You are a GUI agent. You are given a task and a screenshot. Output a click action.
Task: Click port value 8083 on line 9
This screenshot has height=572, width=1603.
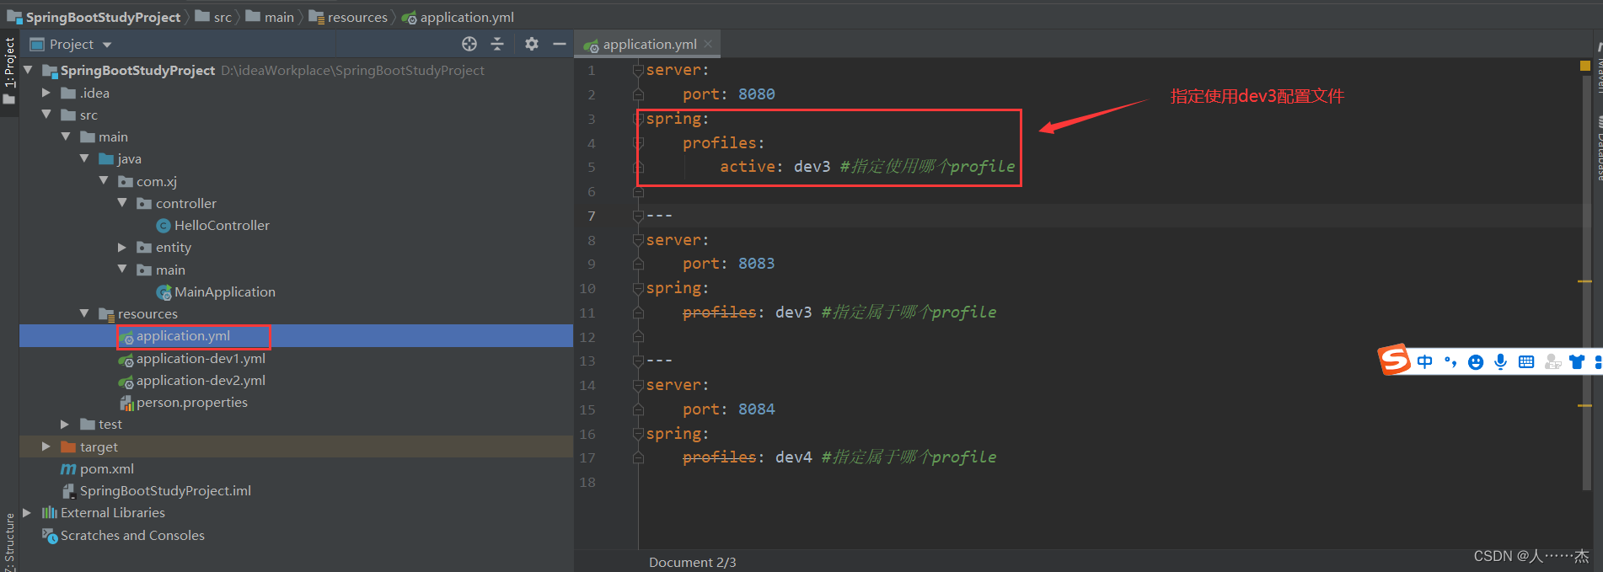click(757, 264)
